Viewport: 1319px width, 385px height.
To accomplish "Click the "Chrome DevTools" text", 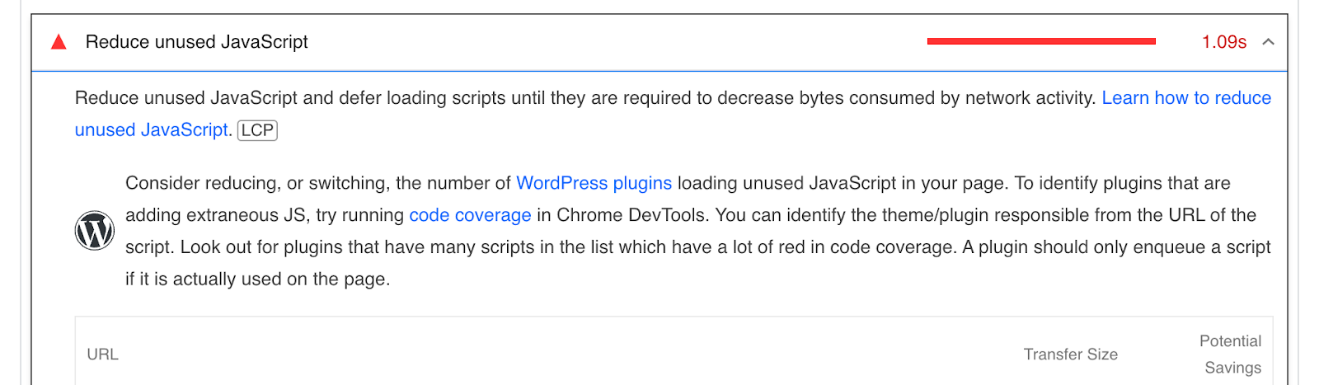I will click(x=631, y=215).
